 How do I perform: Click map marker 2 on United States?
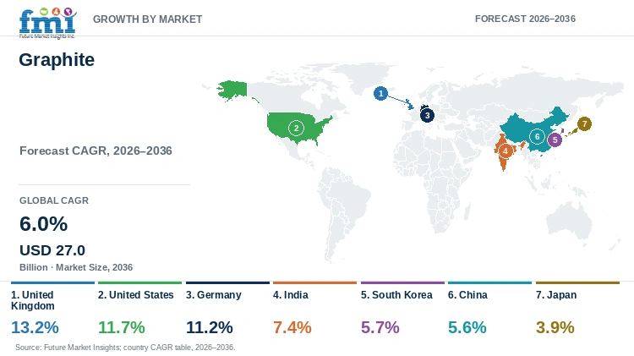pyautogui.click(x=296, y=129)
